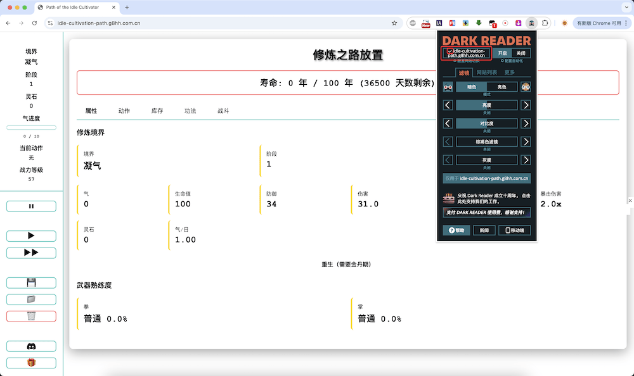Toggle the idle-cultivation-path site checkbox
The width and height of the screenshot is (634, 376).
[450, 51]
